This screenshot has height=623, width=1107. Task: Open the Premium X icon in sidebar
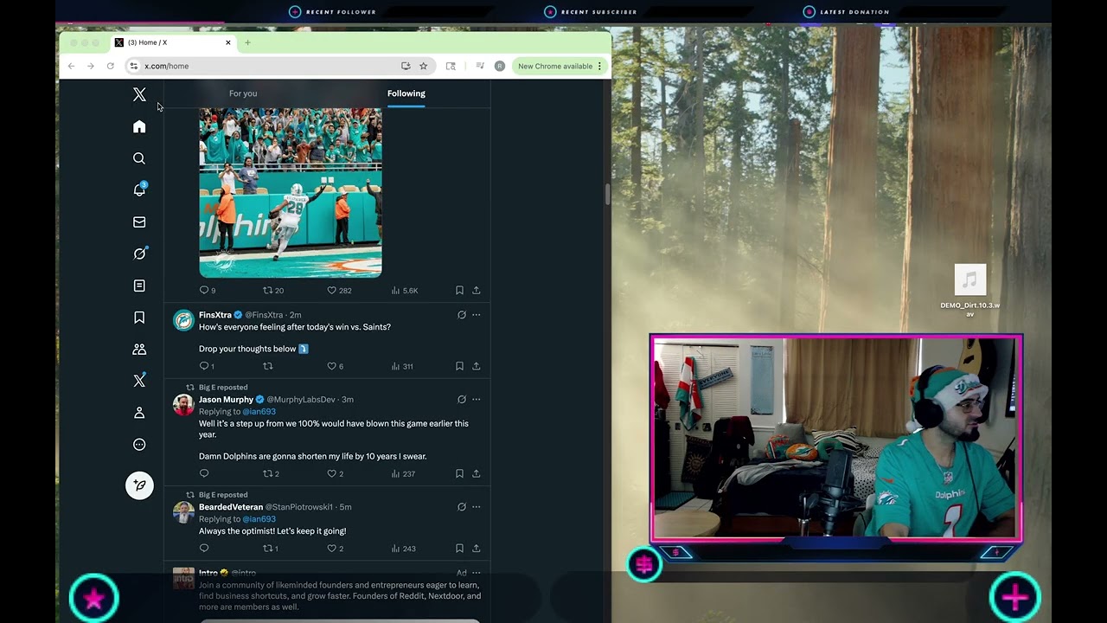[x=139, y=381]
